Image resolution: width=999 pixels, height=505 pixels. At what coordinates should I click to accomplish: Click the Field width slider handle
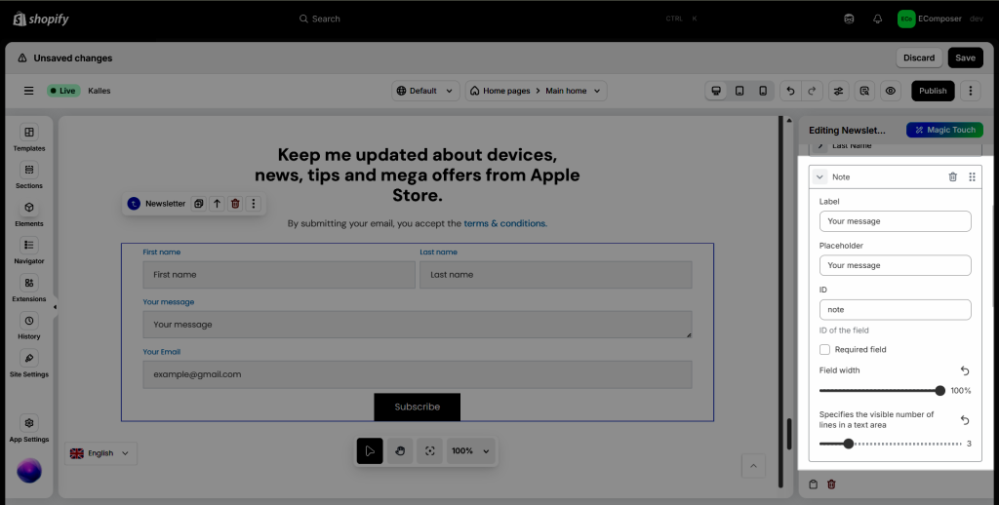point(940,390)
